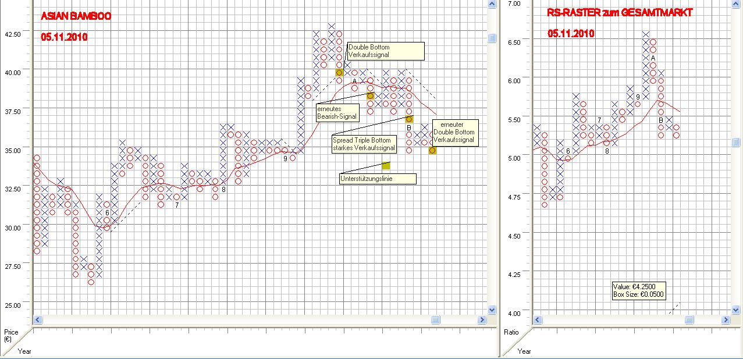Click the 27.50 price axis value
This screenshot has height=359, width=743.
13,266
